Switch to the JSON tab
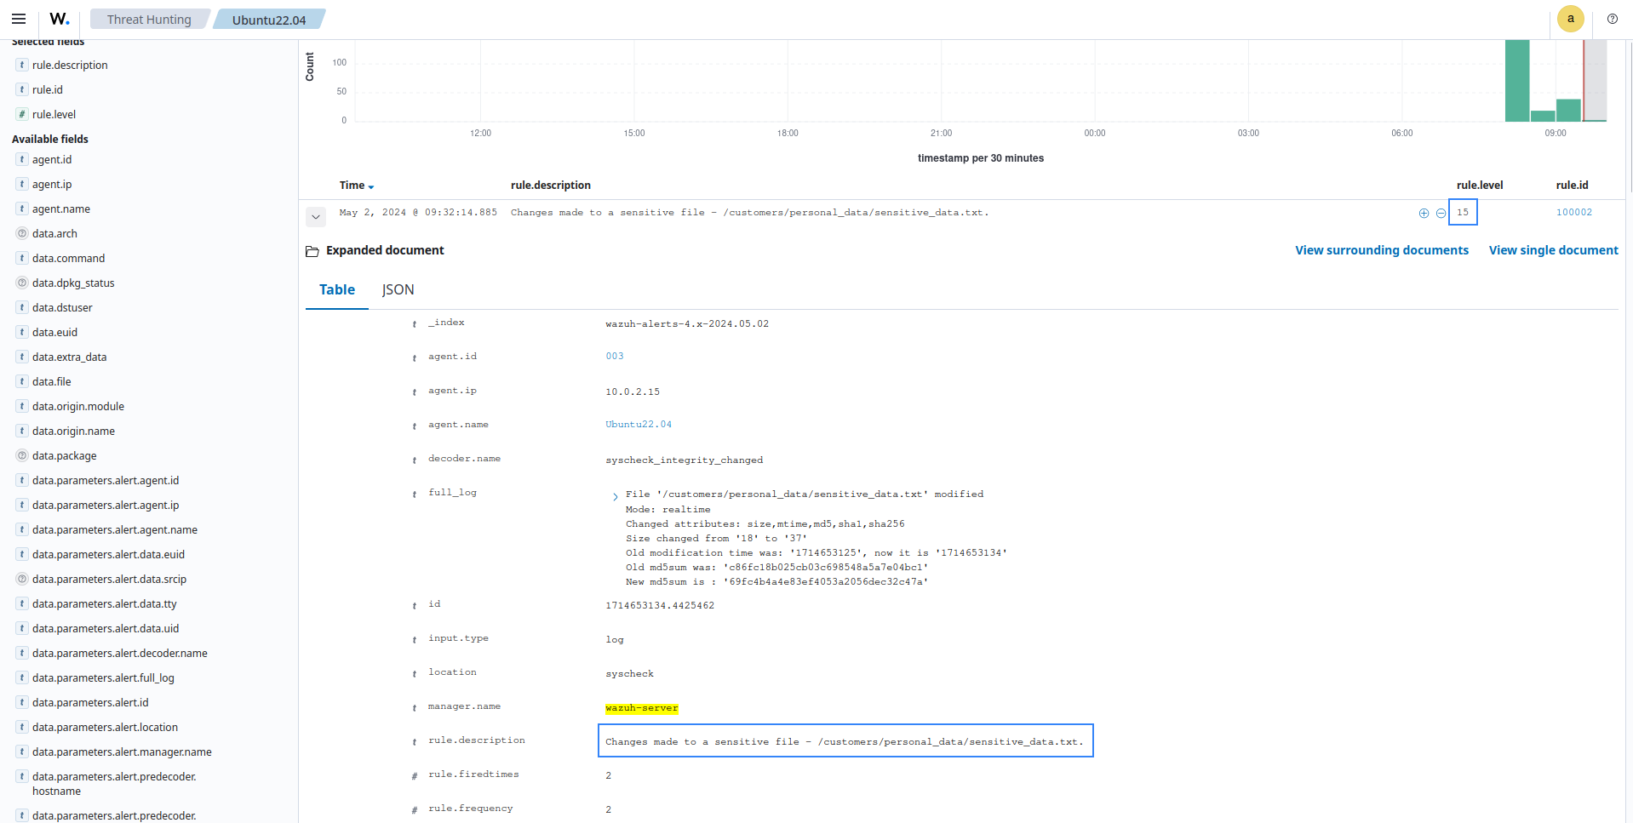The height and width of the screenshot is (823, 1633). tap(398, 290)
